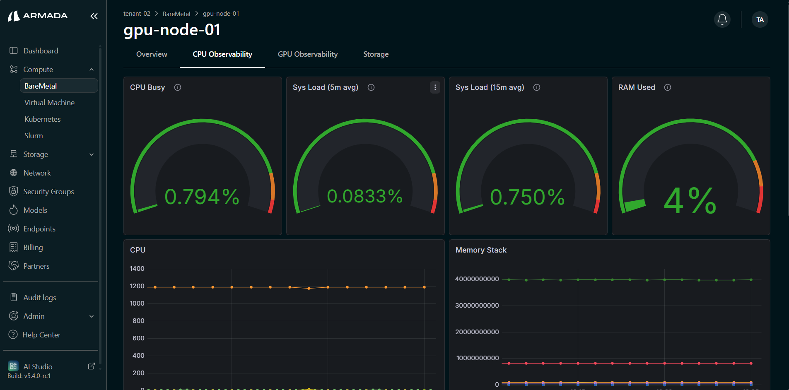Open the Dashboard page
Screen dimensions: 789x390
(41, 51)
